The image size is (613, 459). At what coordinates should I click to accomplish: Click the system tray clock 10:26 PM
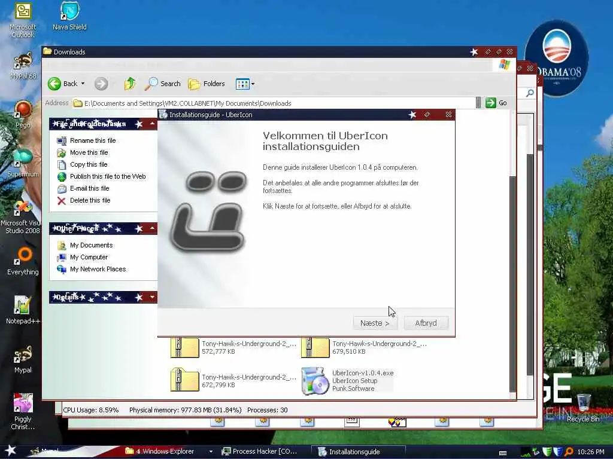591,452
